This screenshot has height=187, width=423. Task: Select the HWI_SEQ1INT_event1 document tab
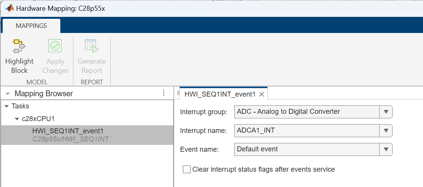click(220, 94)
